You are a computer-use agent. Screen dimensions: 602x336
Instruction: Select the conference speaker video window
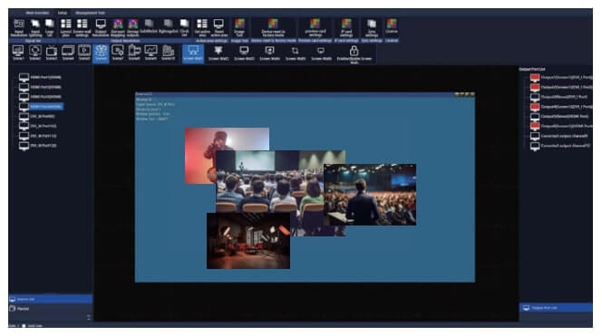pyautogui.click(x=370, y=195)
